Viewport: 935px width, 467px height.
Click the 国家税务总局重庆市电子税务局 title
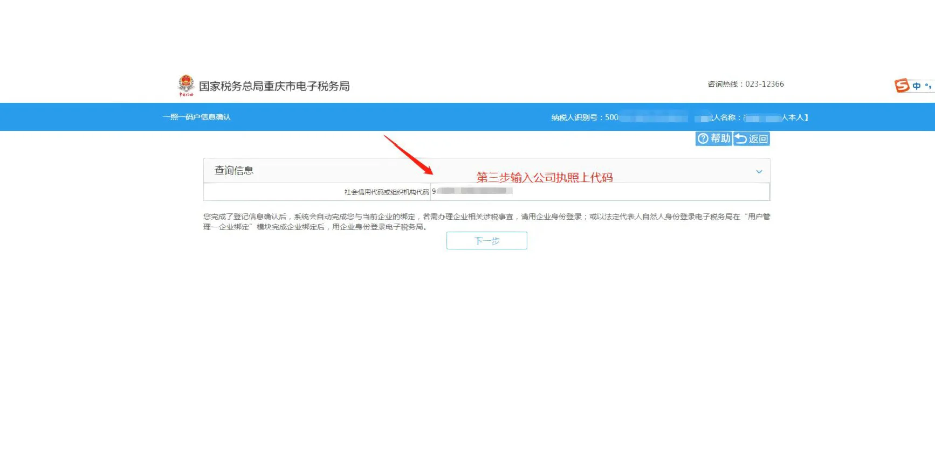coord(274,86)
